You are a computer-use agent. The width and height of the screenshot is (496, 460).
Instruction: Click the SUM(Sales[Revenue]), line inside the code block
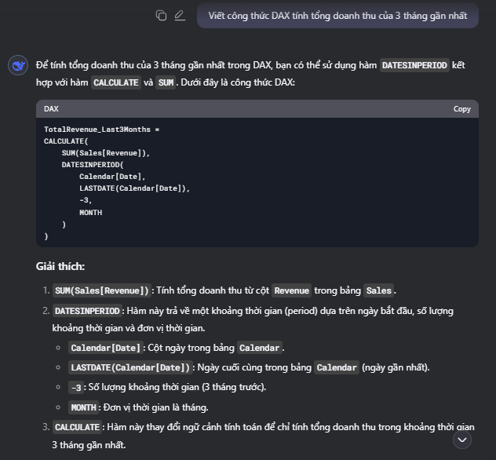pyautogui.click(x=105, y=152)
